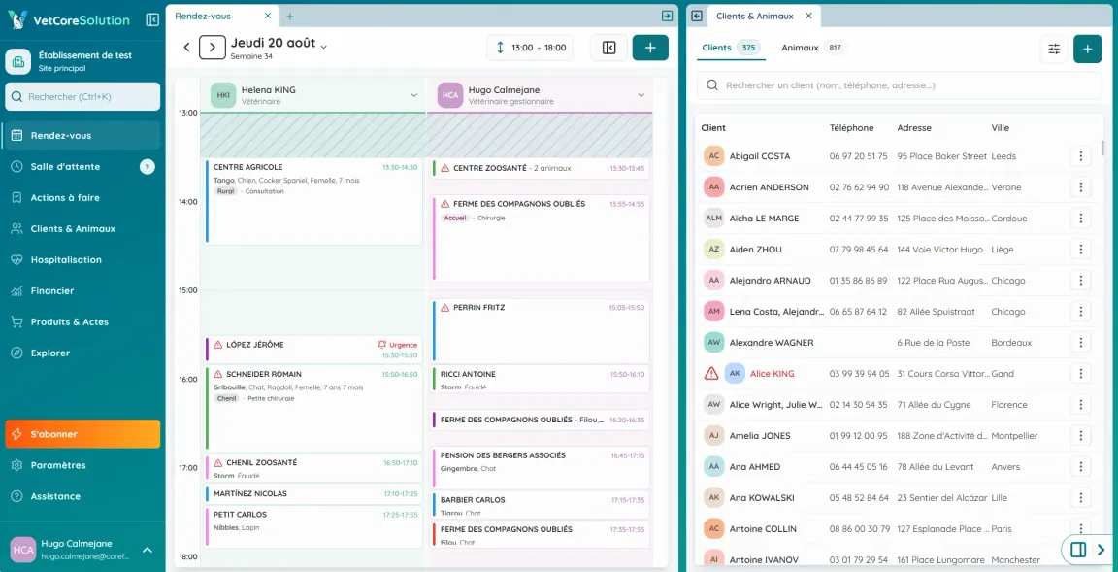Open Explorer sidebar item
Screen dimensions: 1118x572
(x=82, y=353)
